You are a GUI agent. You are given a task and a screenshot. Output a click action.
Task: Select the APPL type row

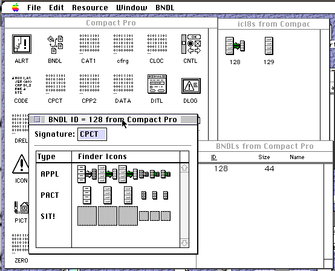(108, 174)
